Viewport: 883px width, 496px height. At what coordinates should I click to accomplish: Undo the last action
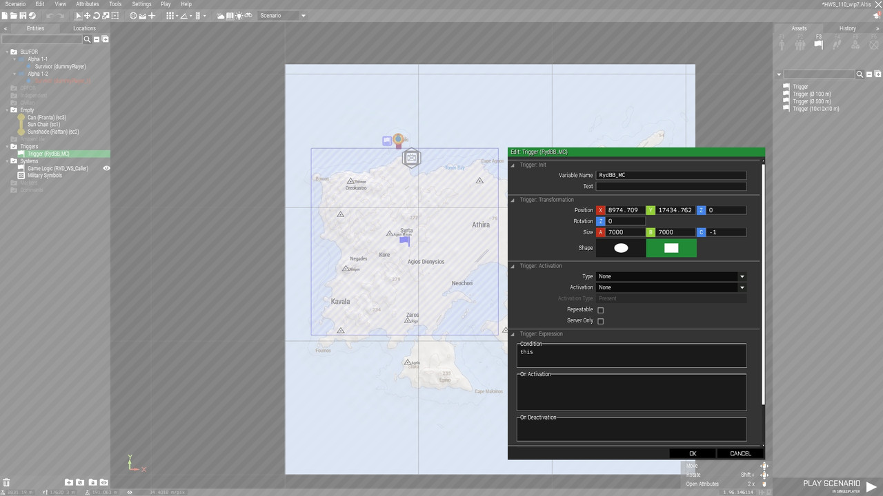(x=49, y=16)
